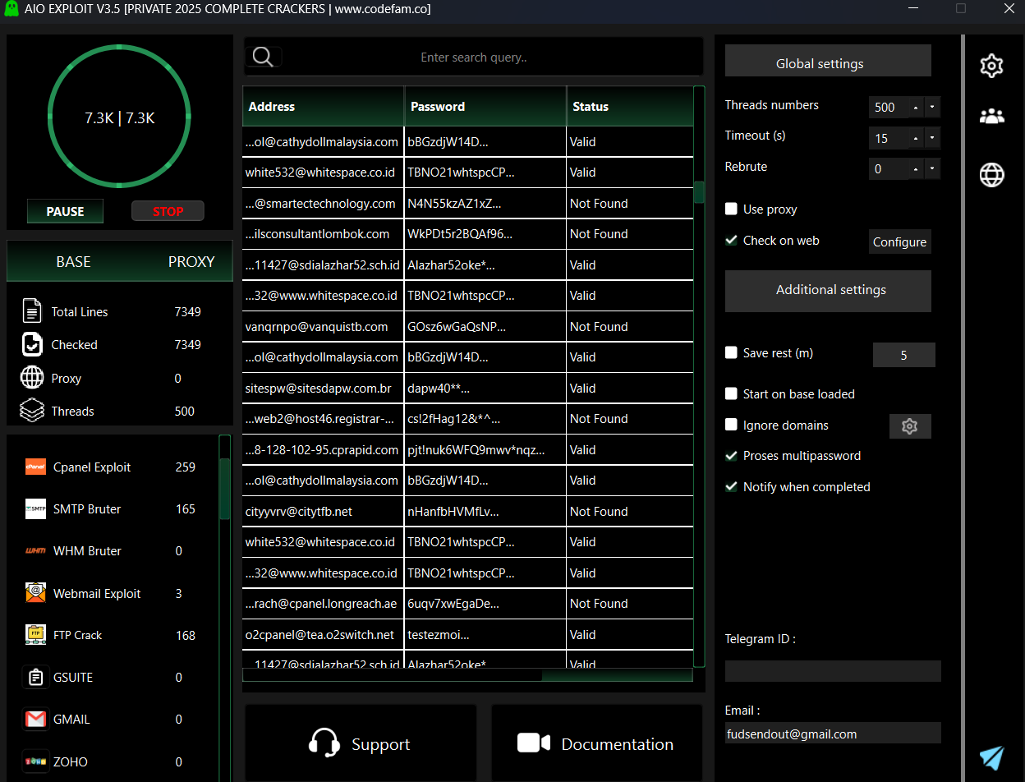Click the globe icon in right sidebar
Image resolution: width=1025 pixels, height=782 pixels.
coord(992,174)
